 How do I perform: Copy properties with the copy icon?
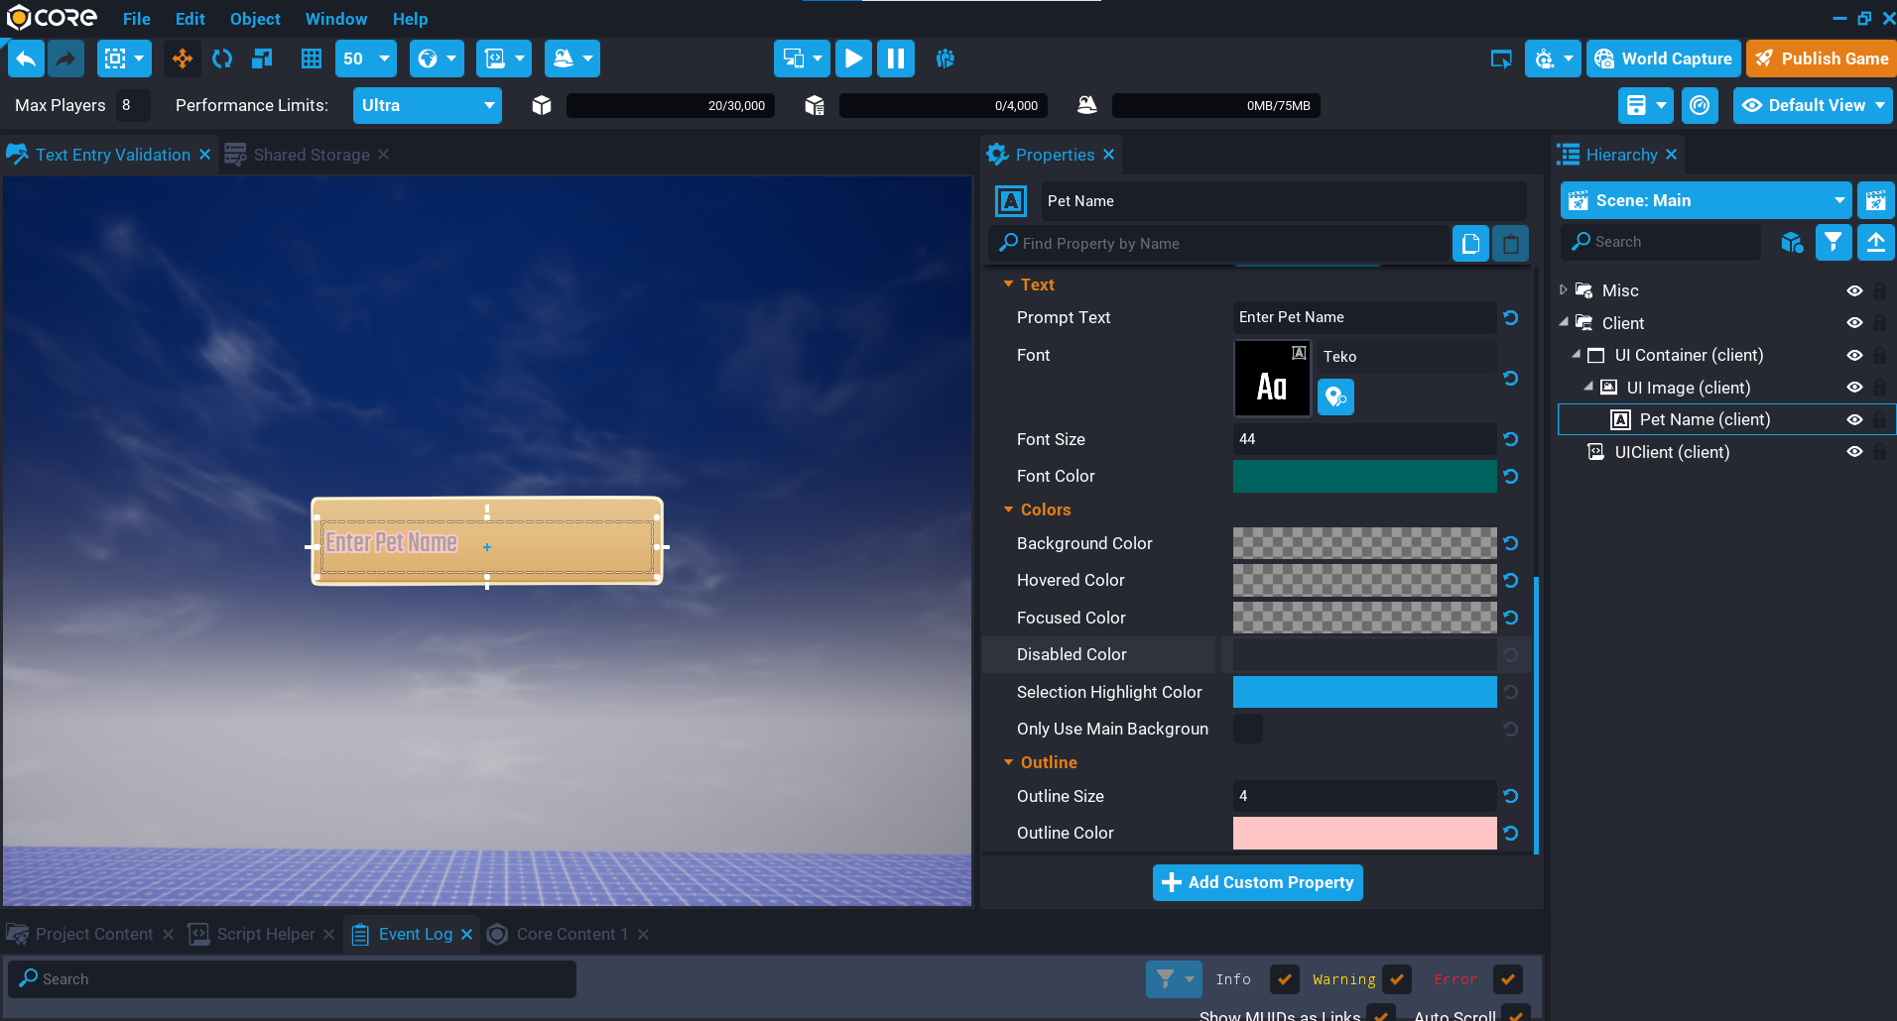click(x=1470, y=244)
